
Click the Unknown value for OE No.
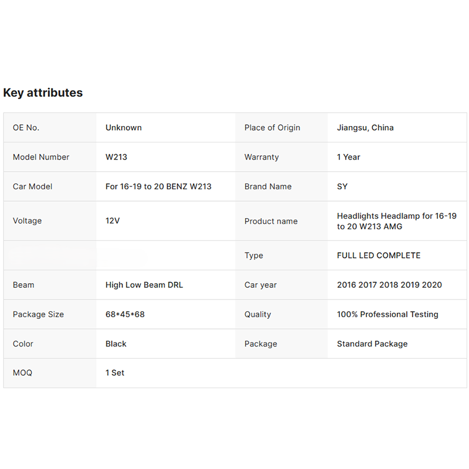pyautogui.click(x=124, y=128)
